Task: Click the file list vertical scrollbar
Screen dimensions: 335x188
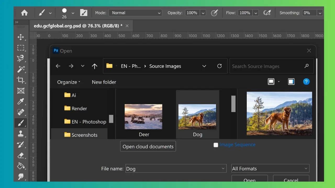Action: click(x=233, y=104)
